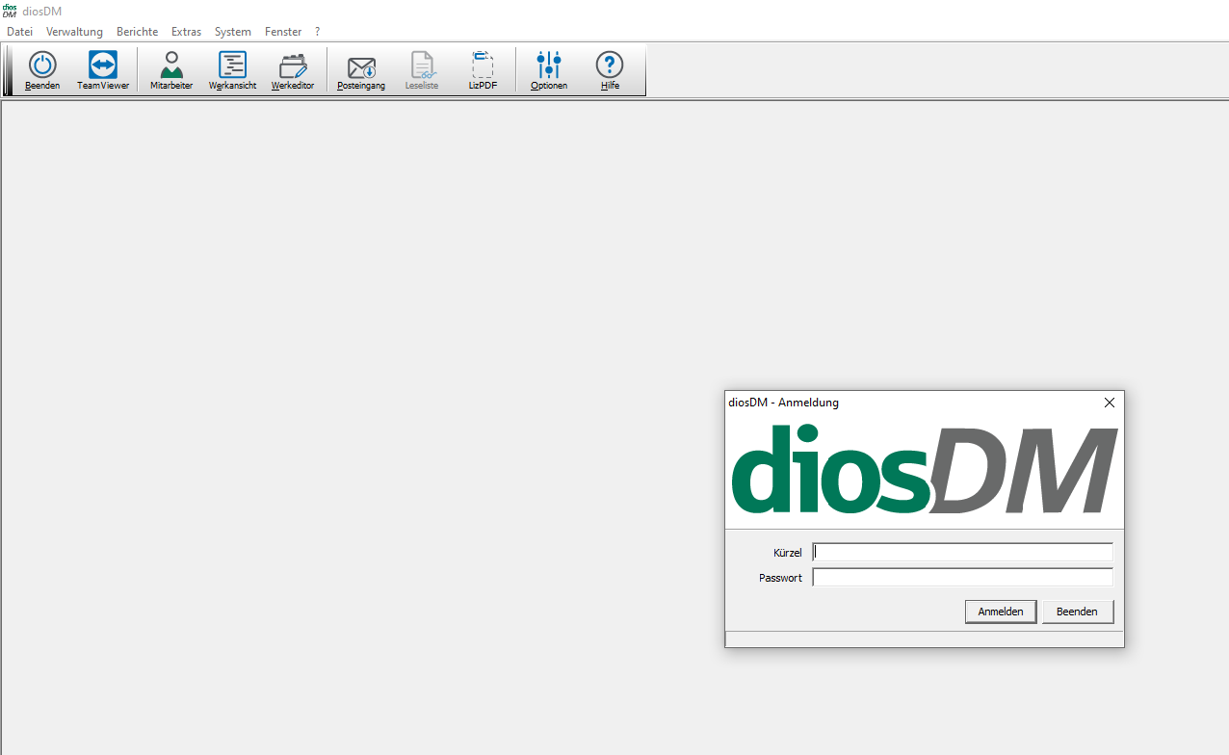Open Werkansicht from the toolbar
This screenshot has width=1229, height=755.
tap(232, 66)
